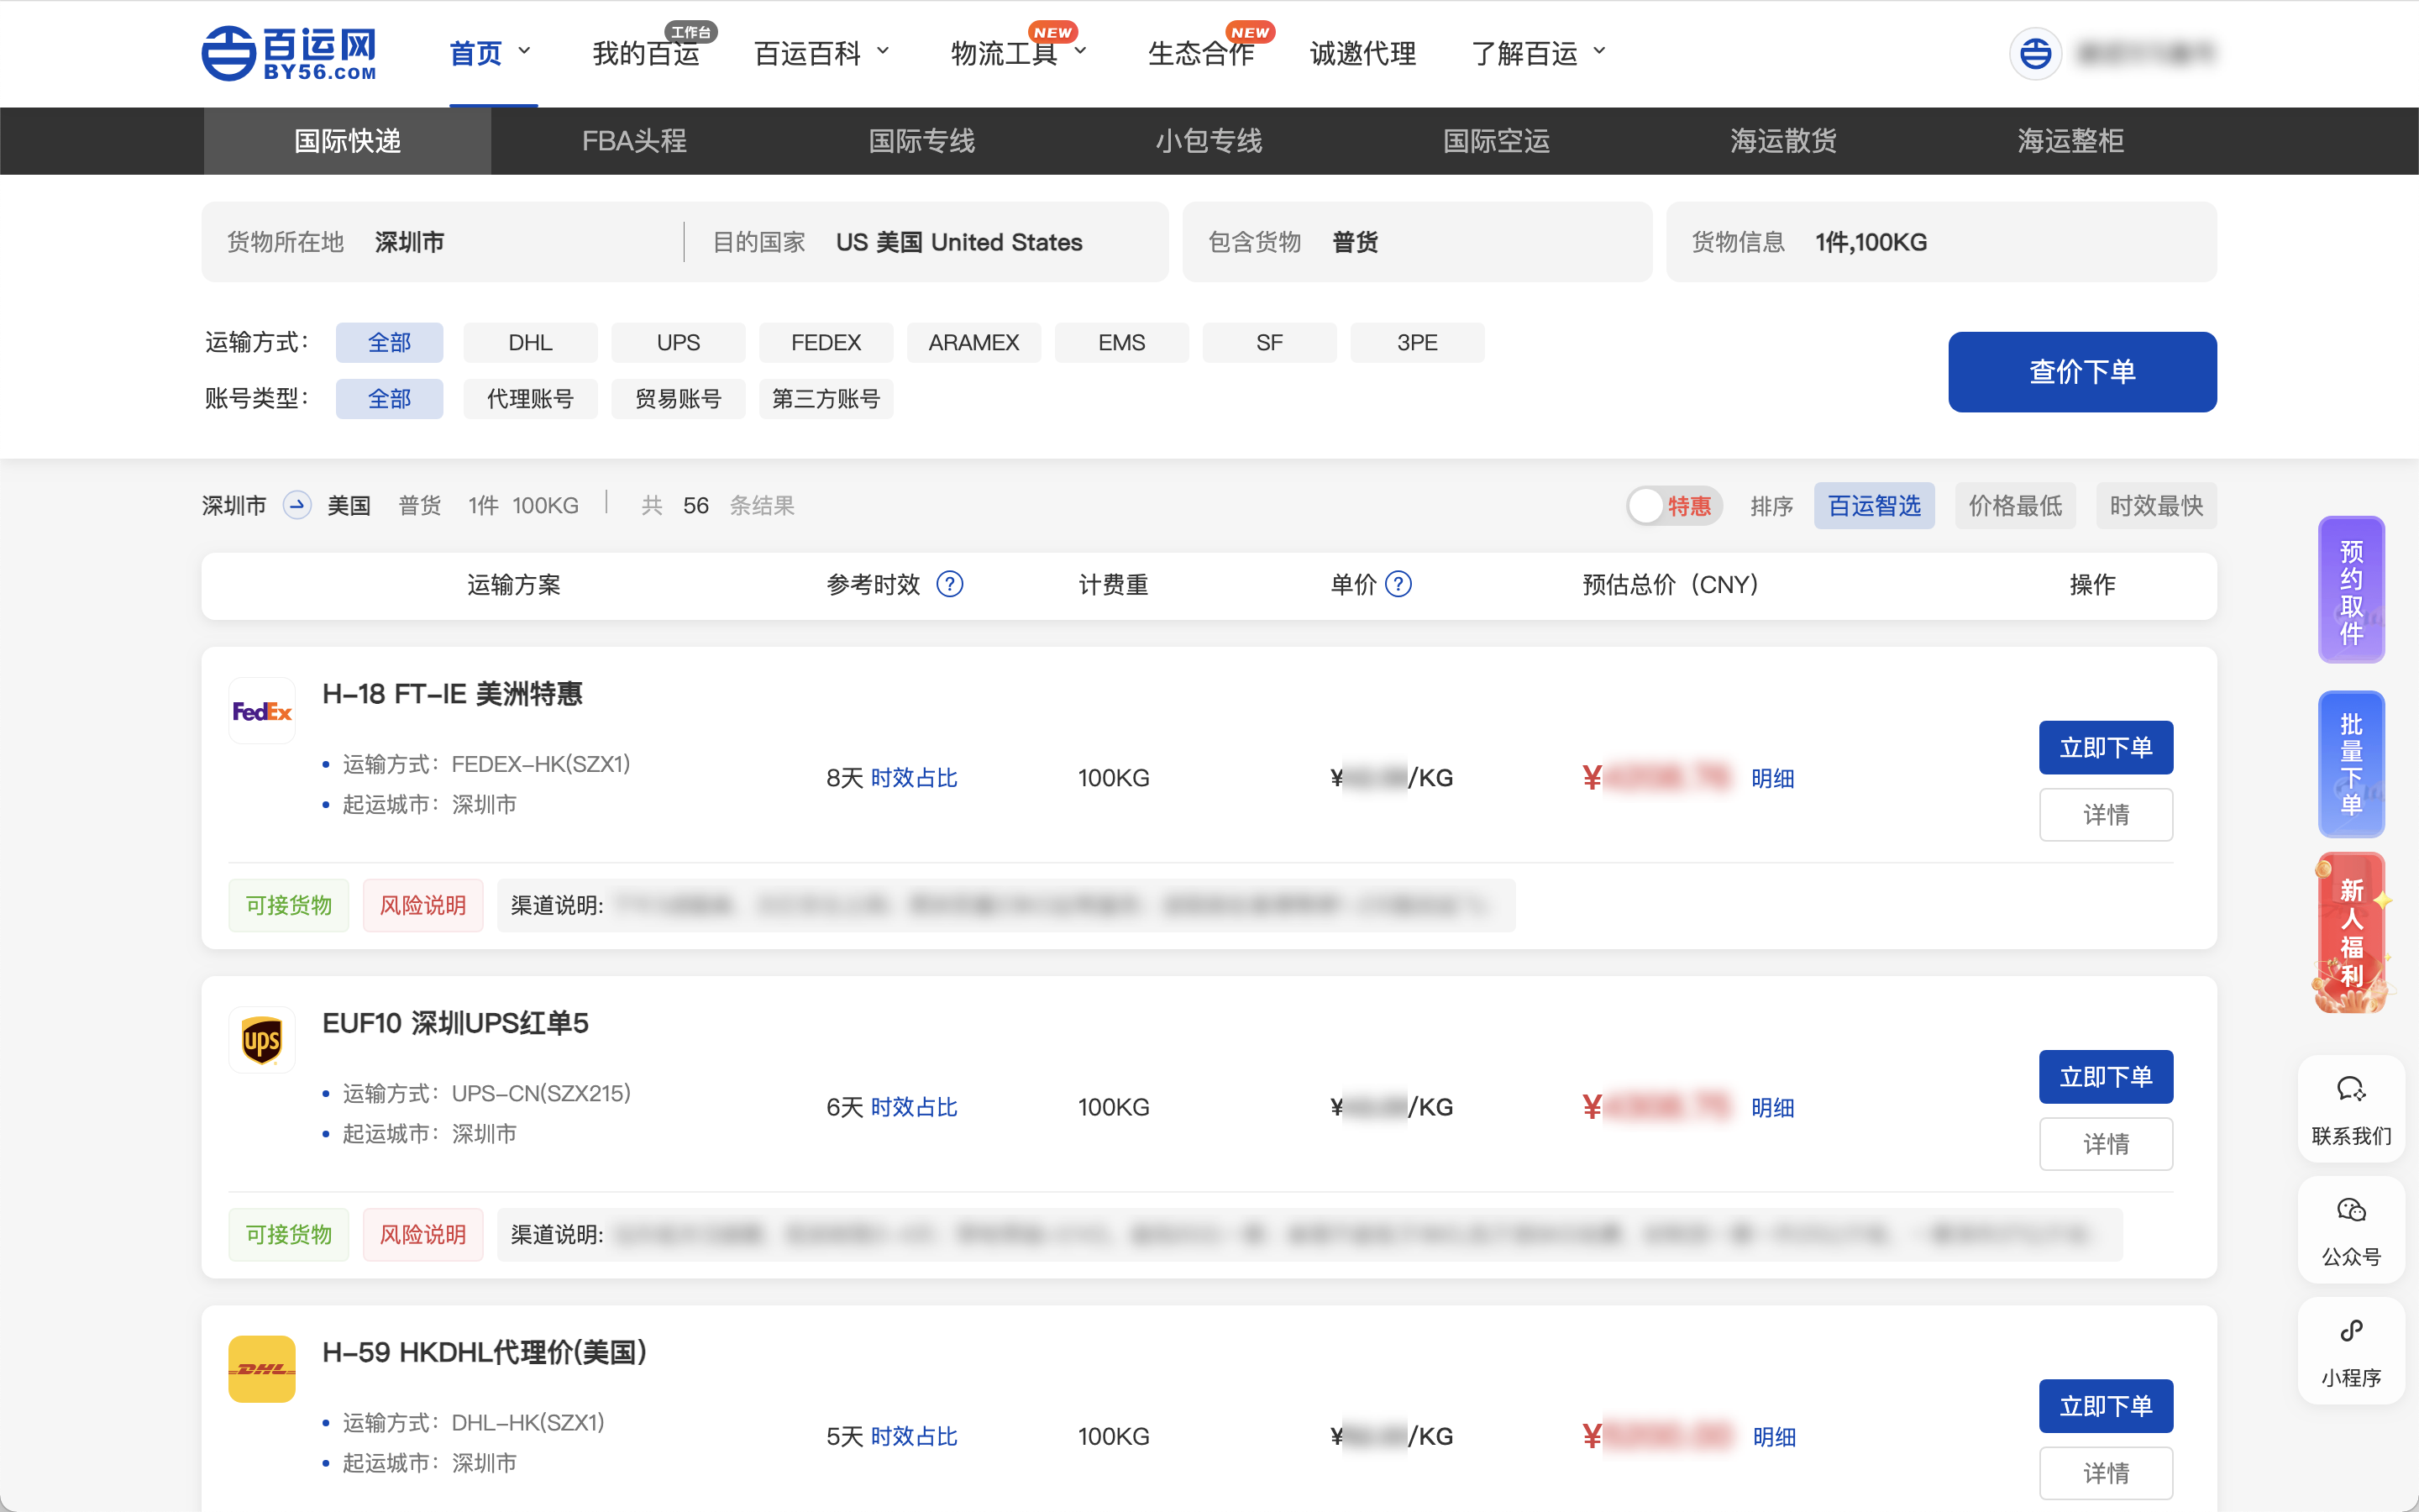Image resolution: width=2419 pixels, height=1512 pixels.
Task: 点击百运网 BY56 首页标志
Action: coord(290,52)
